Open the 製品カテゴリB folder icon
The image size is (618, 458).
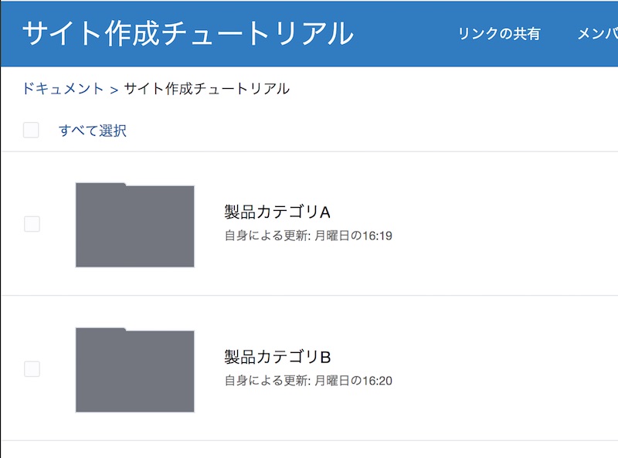134,370
